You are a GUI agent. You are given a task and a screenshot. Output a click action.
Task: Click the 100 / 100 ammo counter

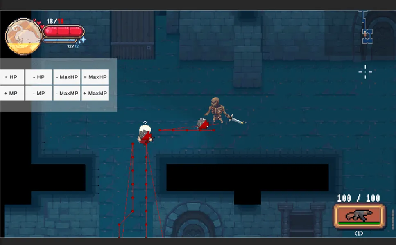coord(358,198)
